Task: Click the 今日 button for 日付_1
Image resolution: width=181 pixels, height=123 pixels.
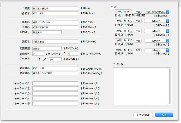Action: 137,12
